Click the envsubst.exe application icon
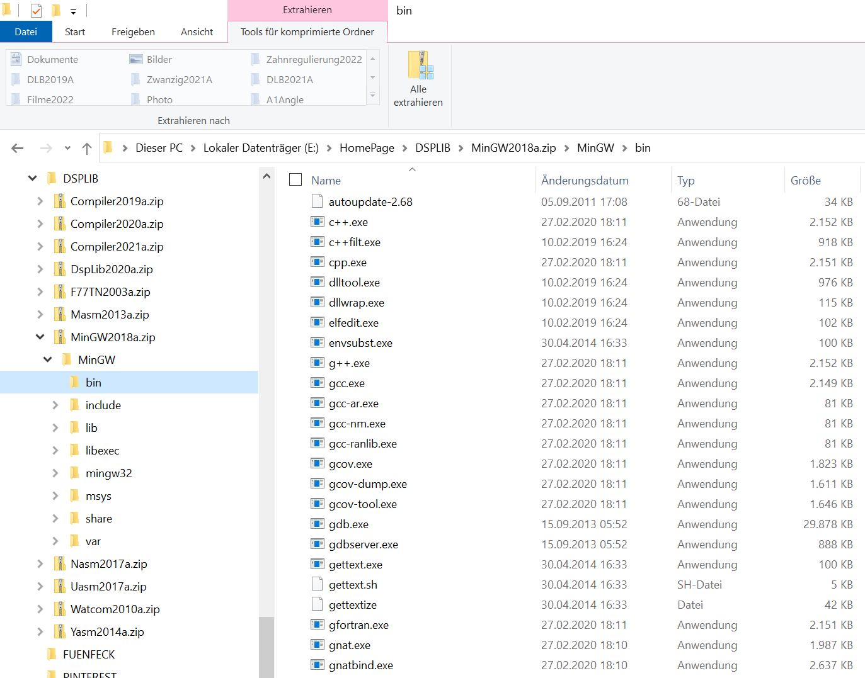 click(318, 342)
